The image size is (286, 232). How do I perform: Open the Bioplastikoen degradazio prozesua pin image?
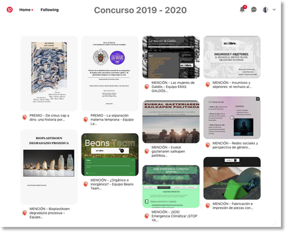(49, 167)
